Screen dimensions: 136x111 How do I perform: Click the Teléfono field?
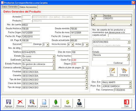38,52
